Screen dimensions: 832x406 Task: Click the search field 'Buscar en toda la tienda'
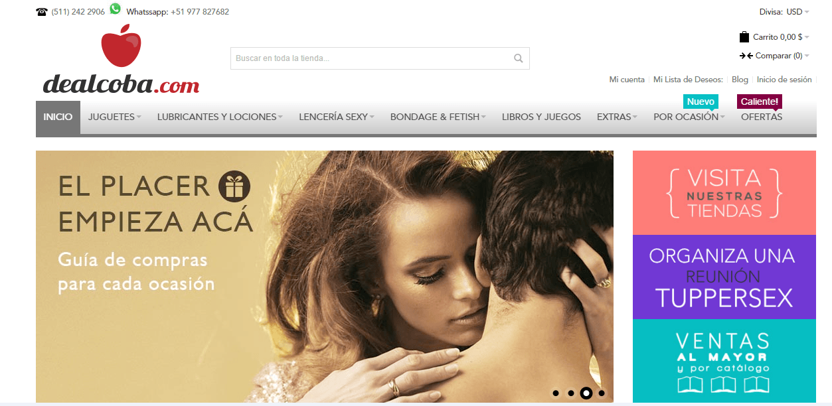380,58
